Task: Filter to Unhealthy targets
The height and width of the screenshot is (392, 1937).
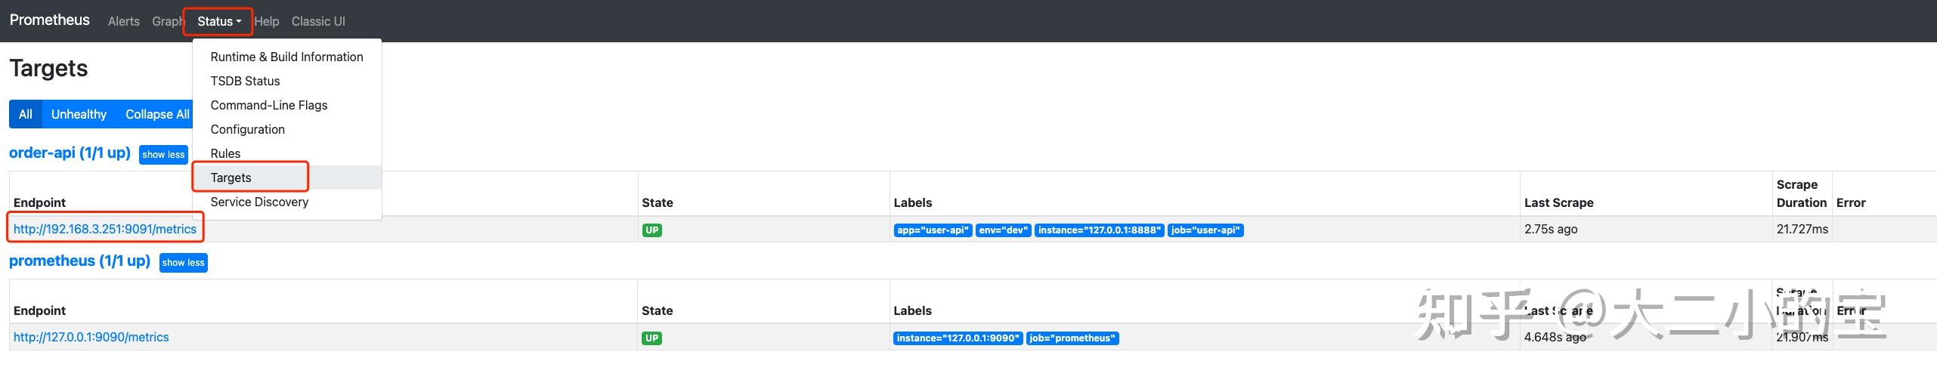Action: (79, 114)
